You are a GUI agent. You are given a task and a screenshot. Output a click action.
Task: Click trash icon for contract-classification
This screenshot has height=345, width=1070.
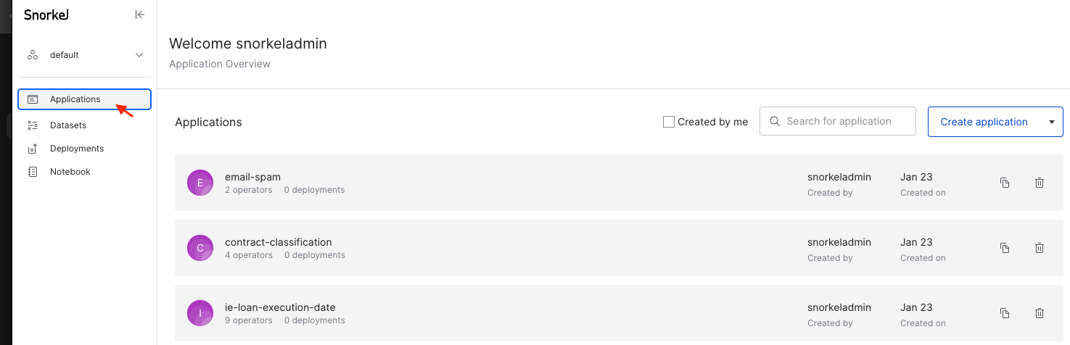(1039, 248)
